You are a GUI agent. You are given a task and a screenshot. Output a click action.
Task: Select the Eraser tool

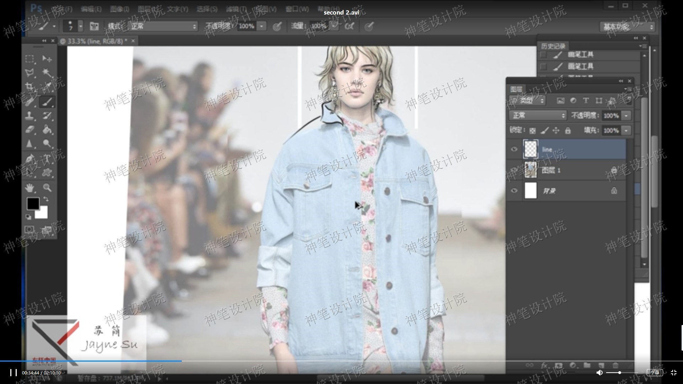click(x=30, y=129)
